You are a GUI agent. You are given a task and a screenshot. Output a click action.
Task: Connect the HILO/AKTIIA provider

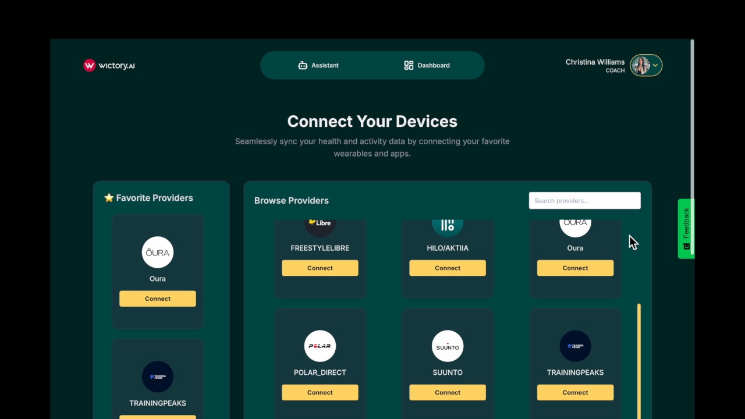point(448,268)
